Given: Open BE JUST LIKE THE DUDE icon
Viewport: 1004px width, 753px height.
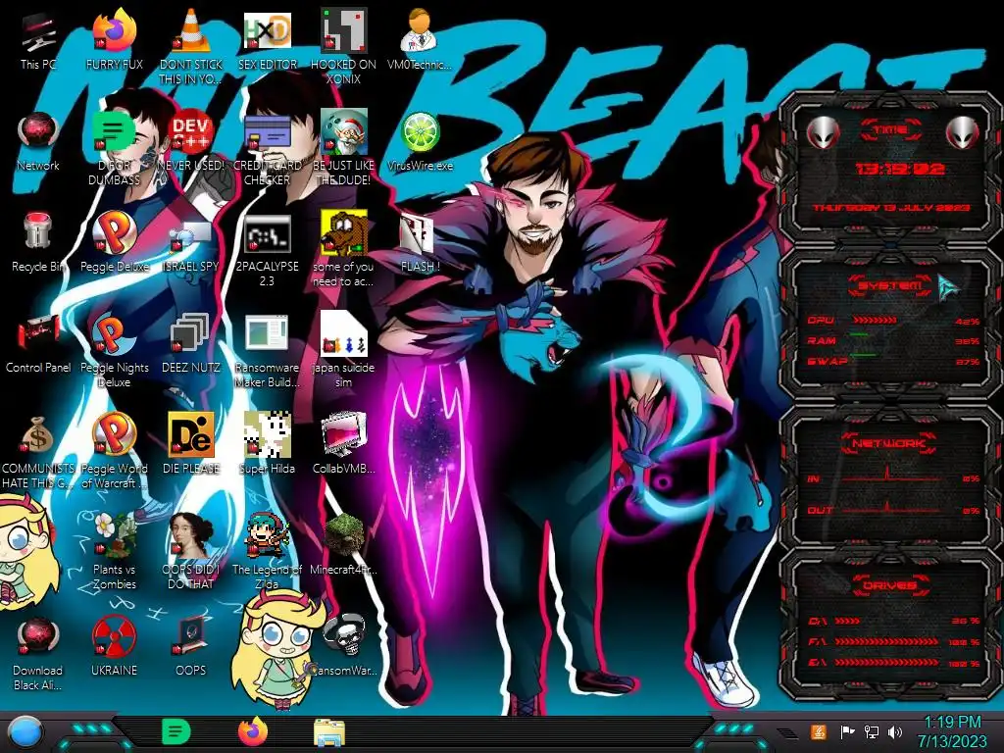Looking at the screenshot, I should click(x=343, y=147).
